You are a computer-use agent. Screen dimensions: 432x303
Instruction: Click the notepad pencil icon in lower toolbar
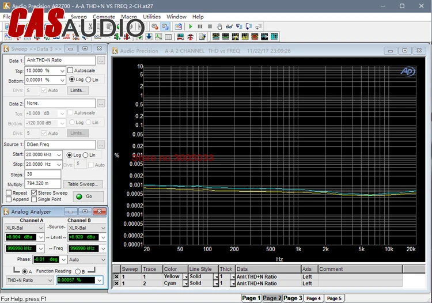(x=203, y=37)
